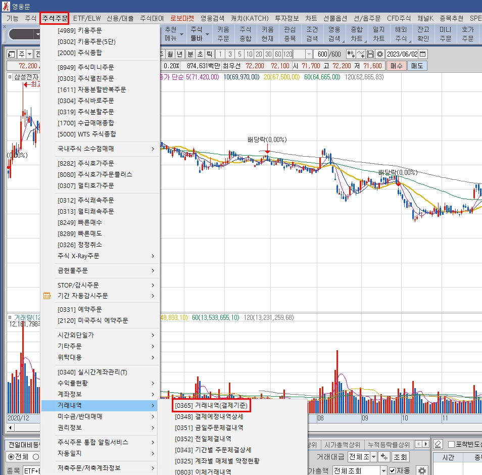Click the 600 bar count input field
Viewport: 482px width, 475px height.
click(x=321, y=55)
